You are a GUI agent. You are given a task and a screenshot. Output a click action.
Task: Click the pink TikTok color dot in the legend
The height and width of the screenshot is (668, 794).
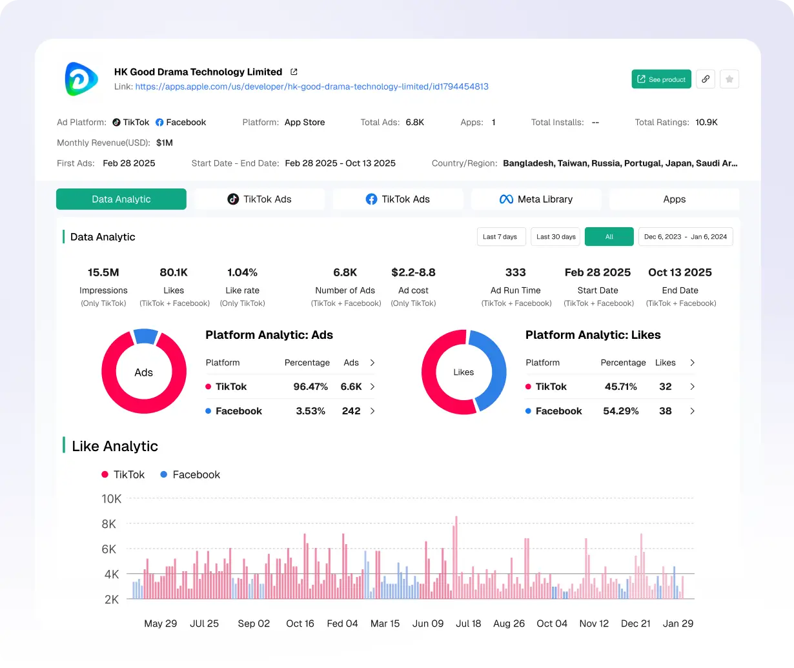click(104, 474)
